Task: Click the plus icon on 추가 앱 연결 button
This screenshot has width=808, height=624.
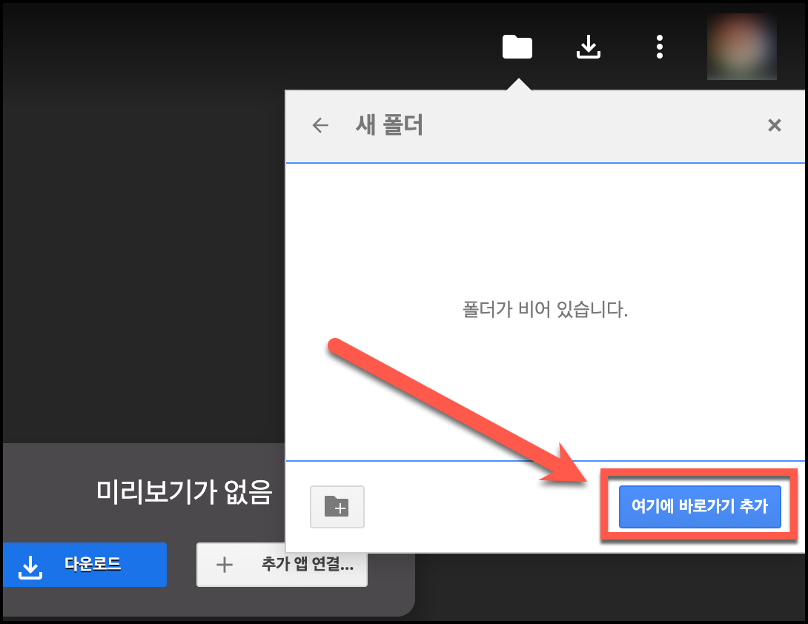Action: (223, 565)
